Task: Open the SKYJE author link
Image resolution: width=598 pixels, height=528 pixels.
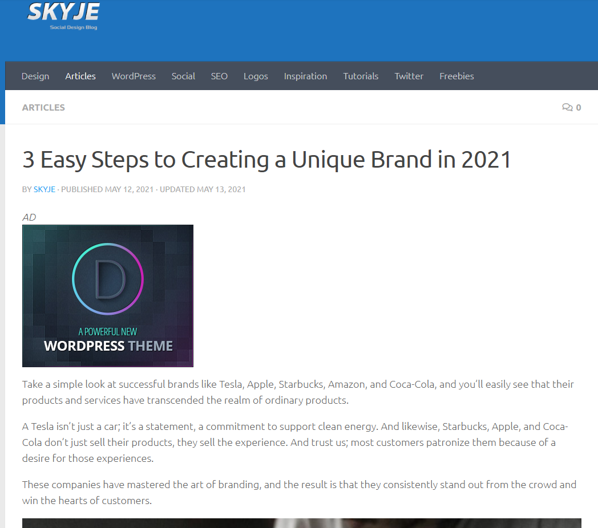Action: [45, 189]
